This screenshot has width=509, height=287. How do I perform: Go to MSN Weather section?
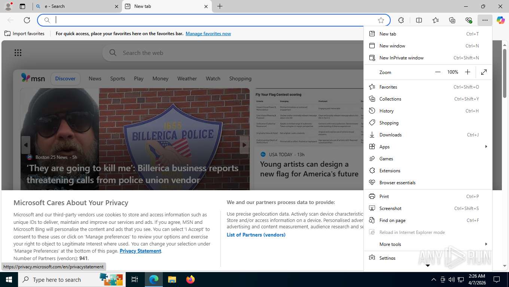click(187, 78)
